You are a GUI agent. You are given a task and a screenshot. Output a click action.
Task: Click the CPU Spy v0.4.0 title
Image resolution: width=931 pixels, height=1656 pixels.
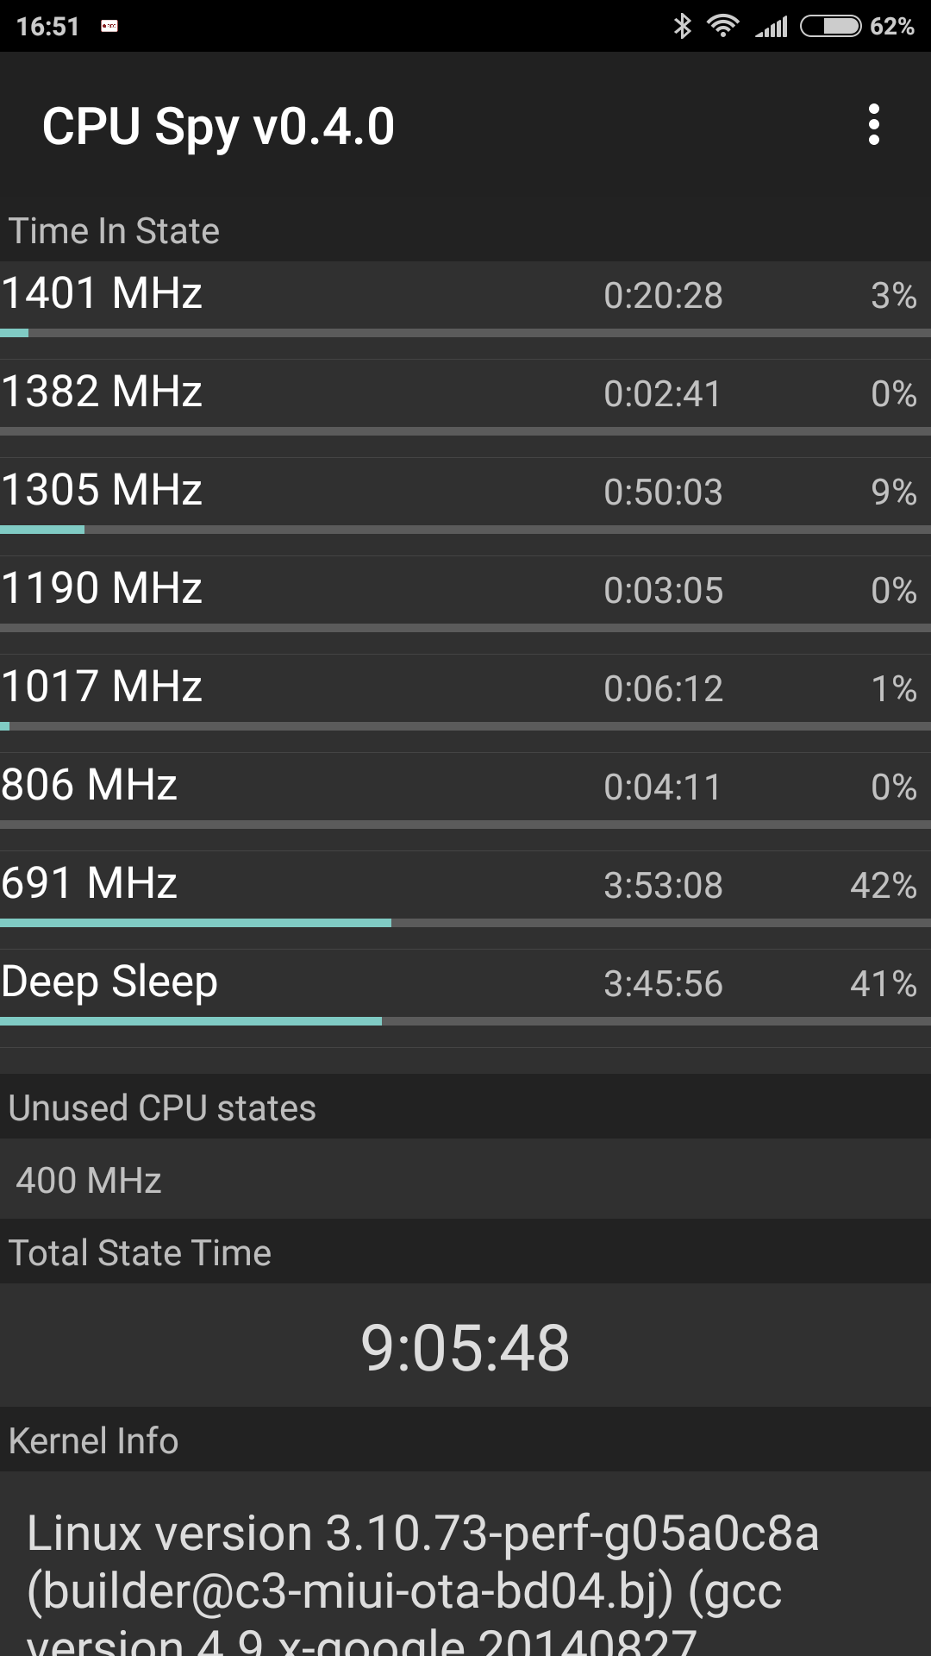tap(218, 127)
